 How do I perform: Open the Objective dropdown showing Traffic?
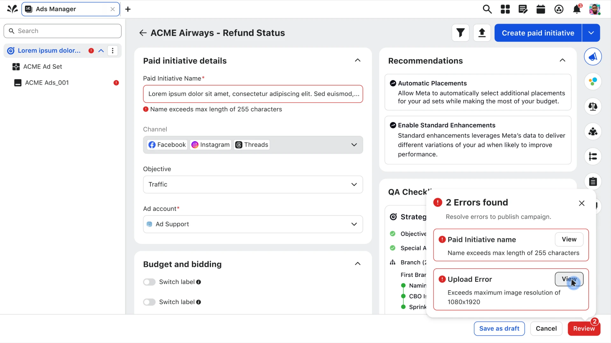253,185
